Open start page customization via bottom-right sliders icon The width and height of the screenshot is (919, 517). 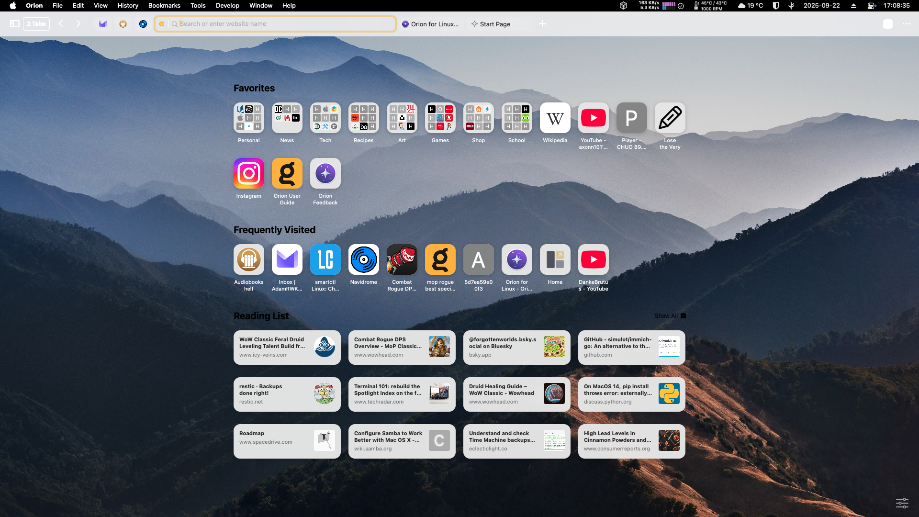pyautogui.click(x=903, y=503)
